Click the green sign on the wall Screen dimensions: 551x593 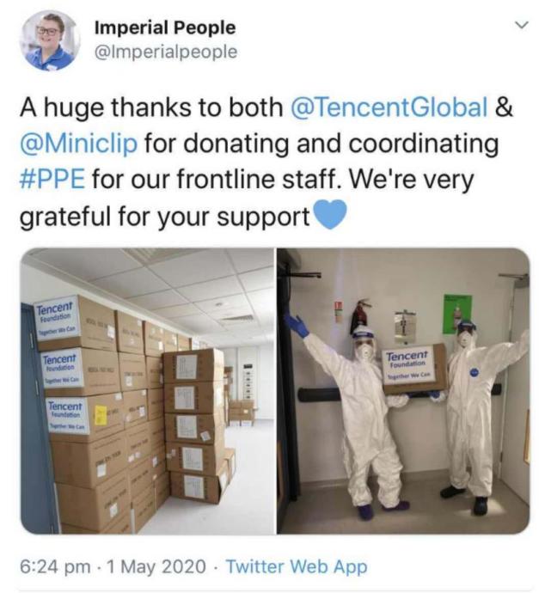click(x=457, y=315)
